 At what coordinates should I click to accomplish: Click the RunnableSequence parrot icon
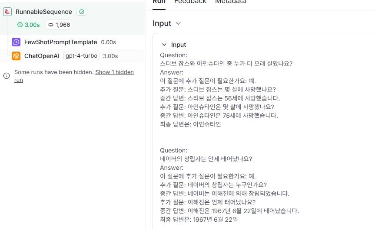(7, 12)
